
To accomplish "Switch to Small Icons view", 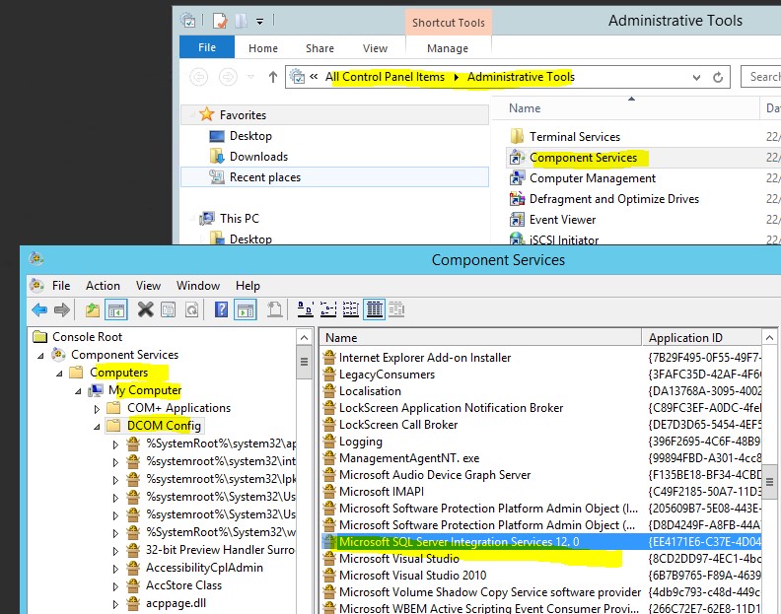I will pyautogui.click(x=328, y=309).
